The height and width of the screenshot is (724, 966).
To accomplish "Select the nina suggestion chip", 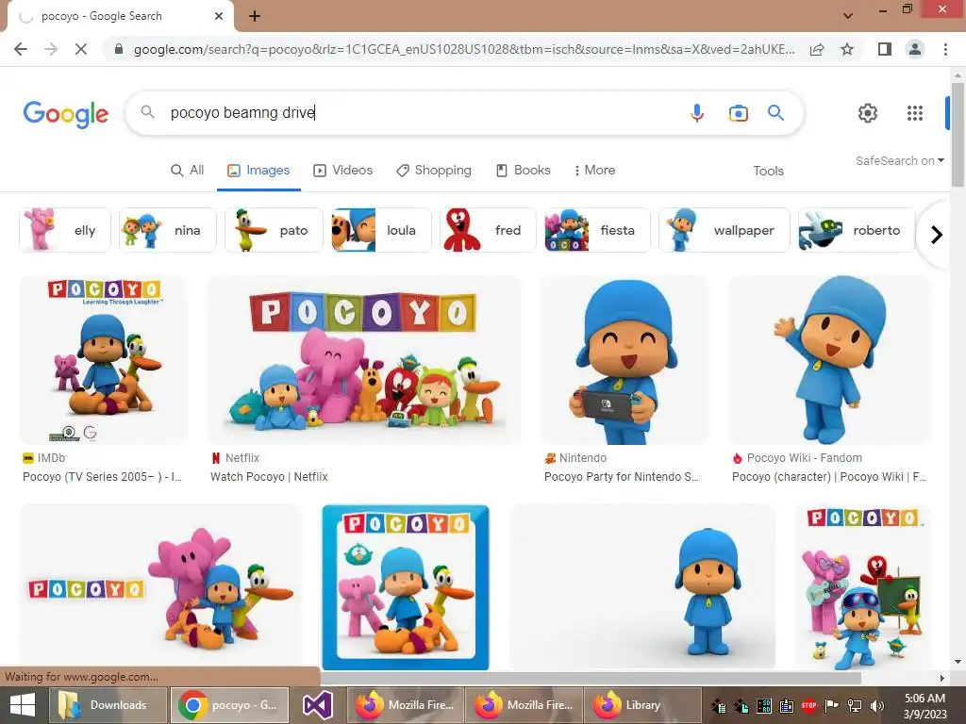I will click(168, 230).
